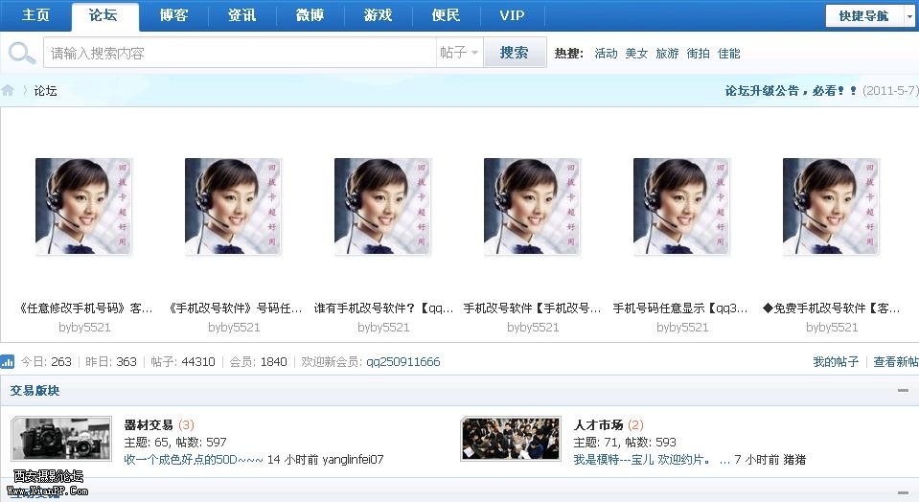Open 我的帖子 link

pyautogui.click(x=836, y=362)
